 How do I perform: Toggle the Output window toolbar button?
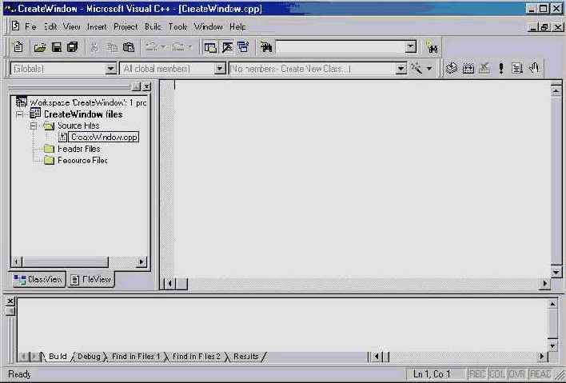click(226, 48)
